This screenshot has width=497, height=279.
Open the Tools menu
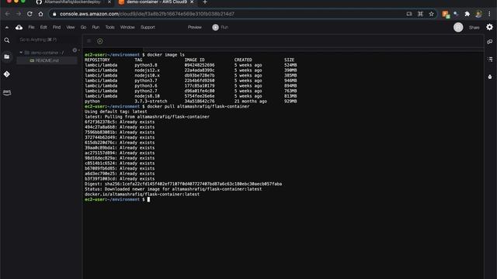click(110, 28)
